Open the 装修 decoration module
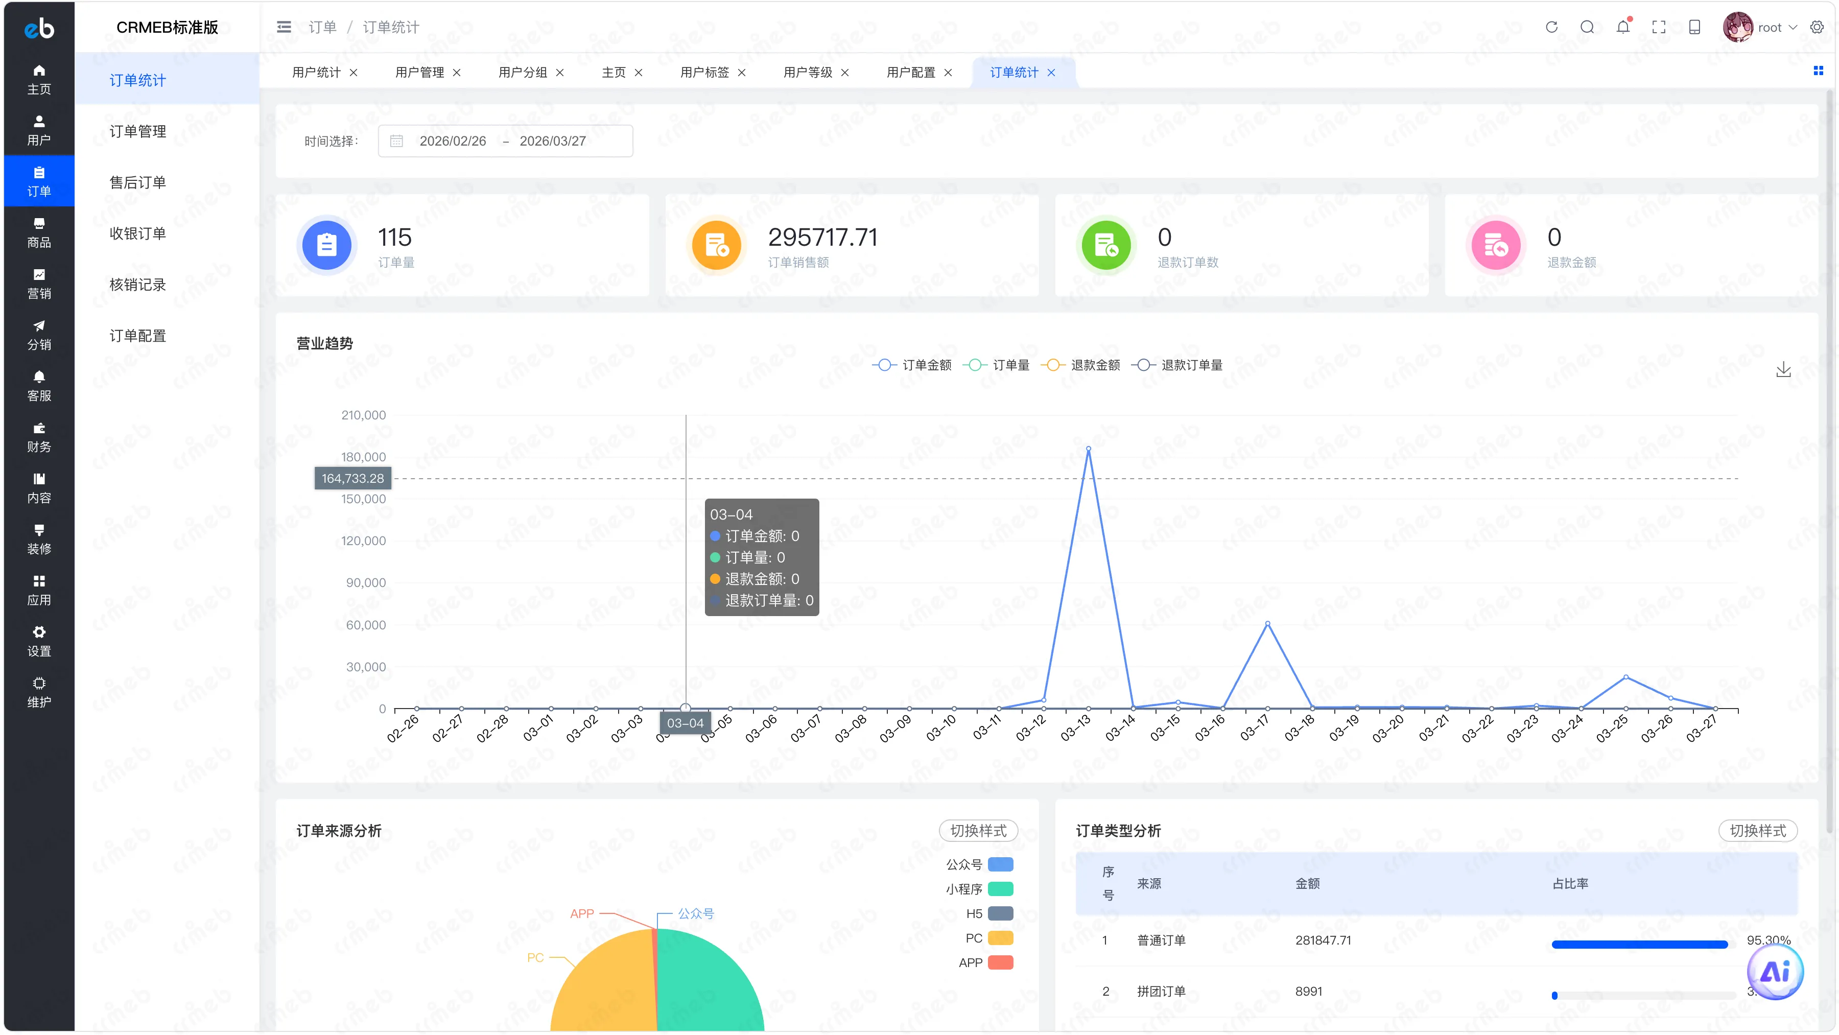 pos(38,539)
